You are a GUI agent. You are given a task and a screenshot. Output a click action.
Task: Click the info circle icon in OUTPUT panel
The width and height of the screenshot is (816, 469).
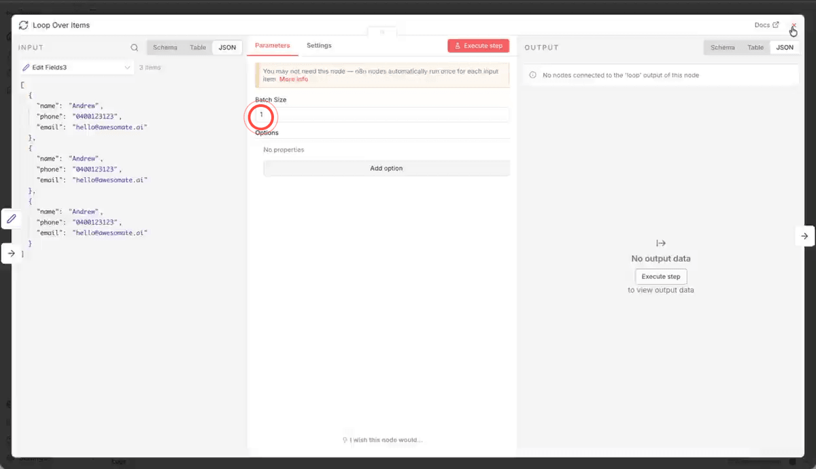tap(532, 75)
